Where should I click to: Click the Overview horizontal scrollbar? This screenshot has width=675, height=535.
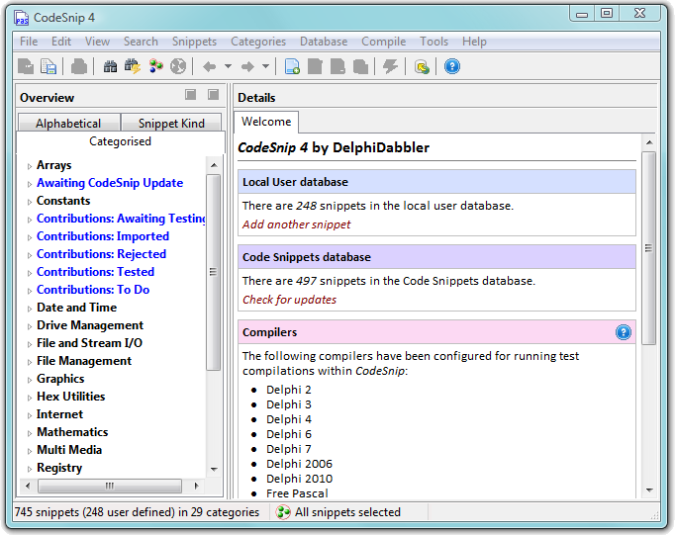(109, 486)
